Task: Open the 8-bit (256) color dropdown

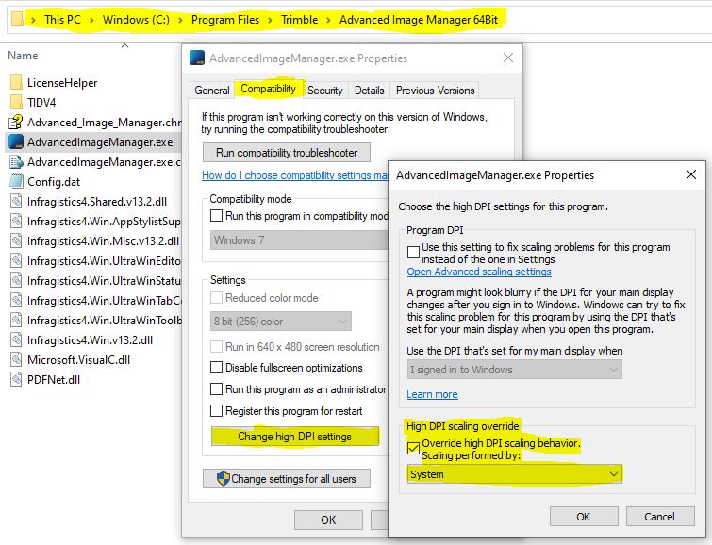Action: coord(281,322)
